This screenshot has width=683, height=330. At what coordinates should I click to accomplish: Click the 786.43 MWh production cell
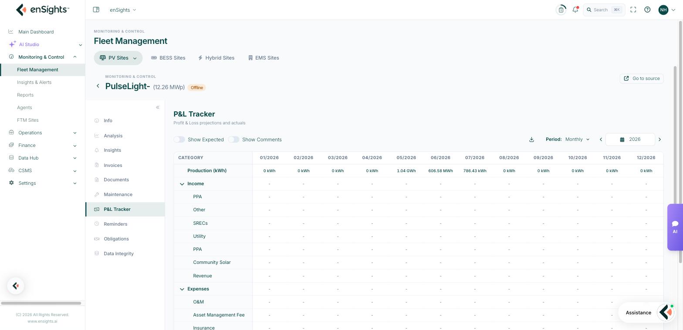(x=475, y=171)
